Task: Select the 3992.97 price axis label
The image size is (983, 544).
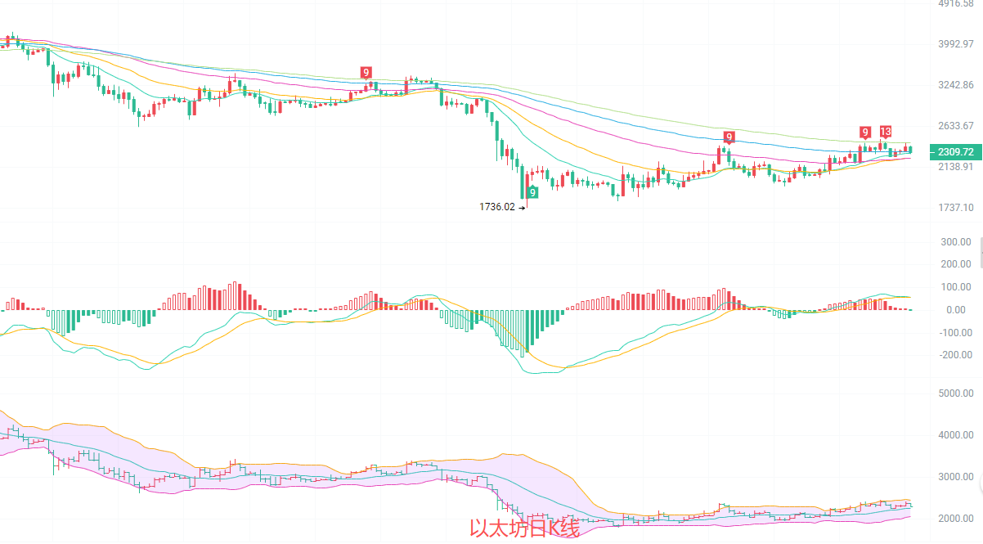Action: 955,44
